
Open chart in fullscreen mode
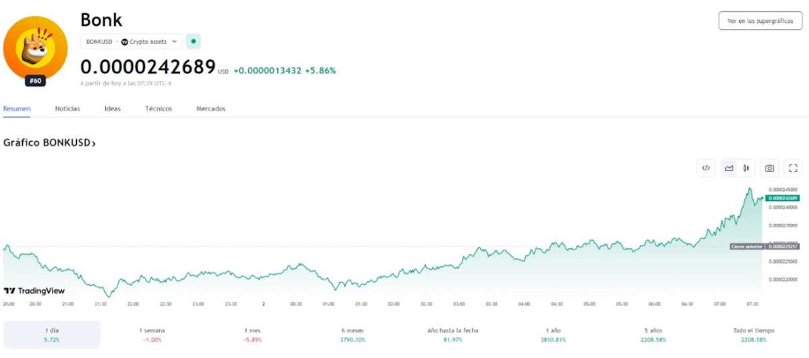pos(793,169)
